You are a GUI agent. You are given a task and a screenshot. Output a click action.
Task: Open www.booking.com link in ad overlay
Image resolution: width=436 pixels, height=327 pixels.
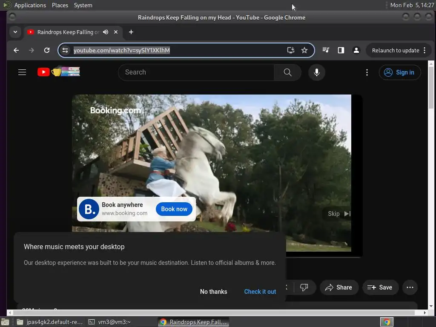pos(125,213)
